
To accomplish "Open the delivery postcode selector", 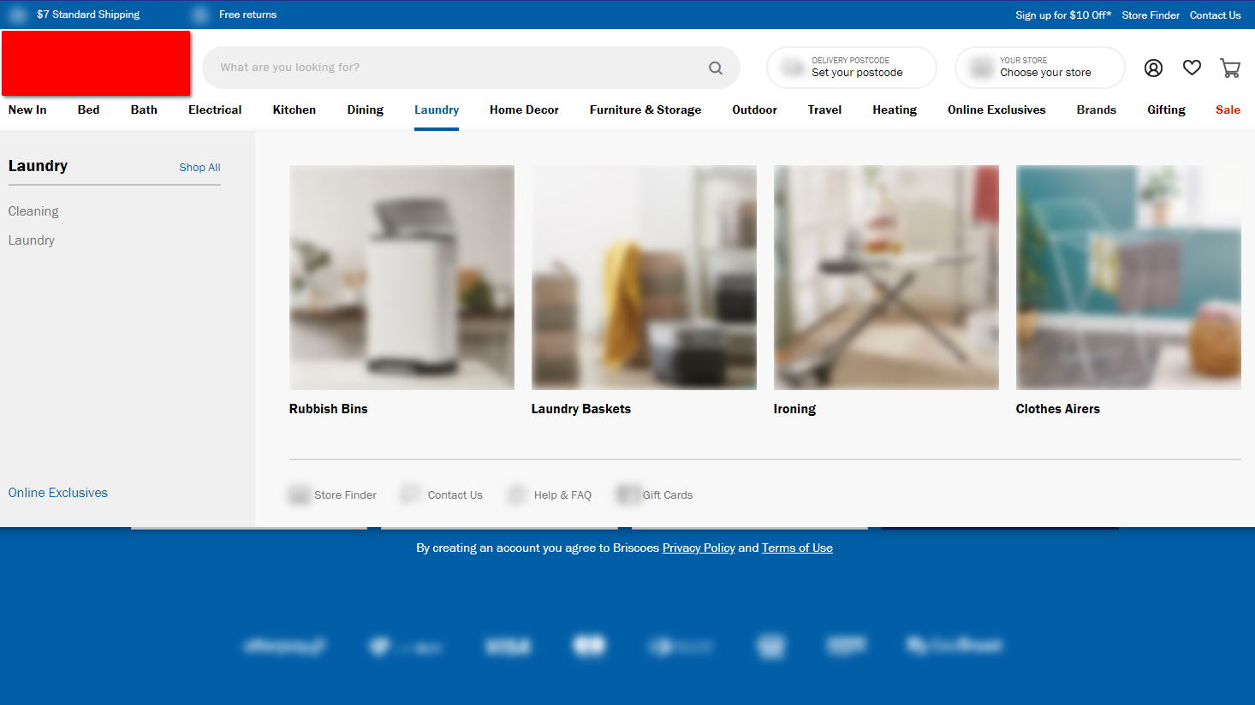I will (x=851, y=68).
